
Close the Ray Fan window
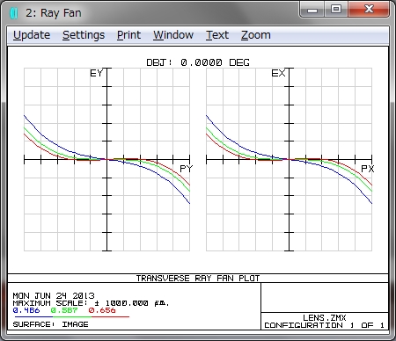point(369,10)
